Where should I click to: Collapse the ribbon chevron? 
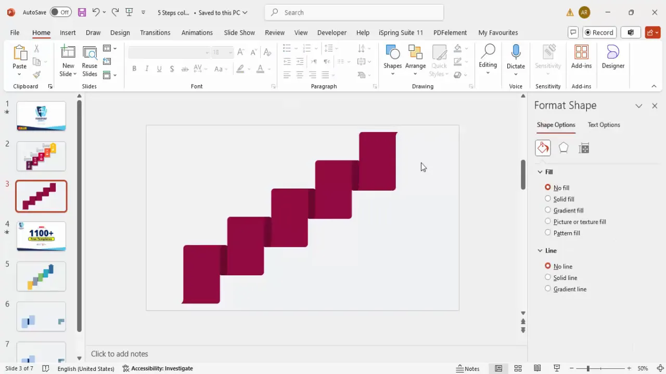click(x=654, y=86)
